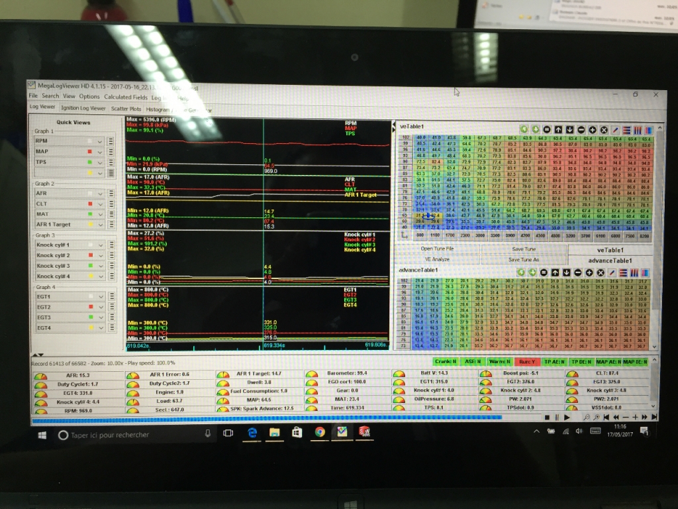678x509 pixels.
Task: Click the plus circle icon in veTable1 toolbar
Action: [593, 130]
